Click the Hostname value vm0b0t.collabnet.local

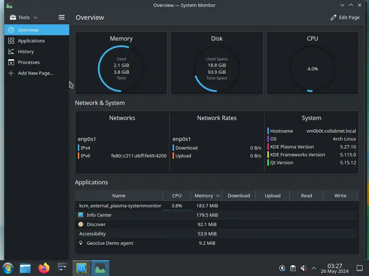tap(331, 131)
